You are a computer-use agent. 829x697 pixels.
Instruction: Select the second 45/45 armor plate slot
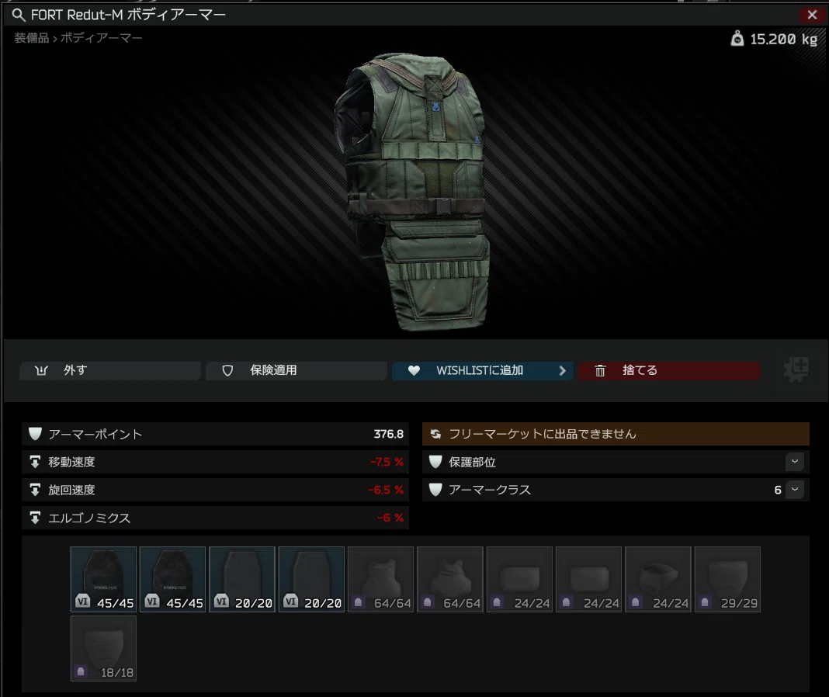(x=173, y=579)
